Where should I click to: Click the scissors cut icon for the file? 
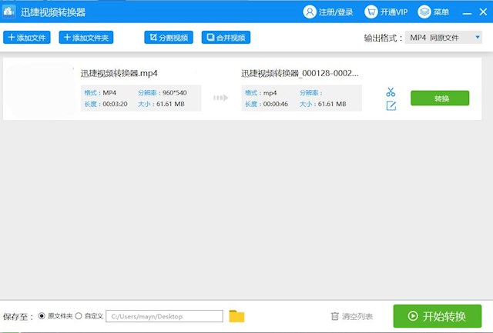click(391, 92)
